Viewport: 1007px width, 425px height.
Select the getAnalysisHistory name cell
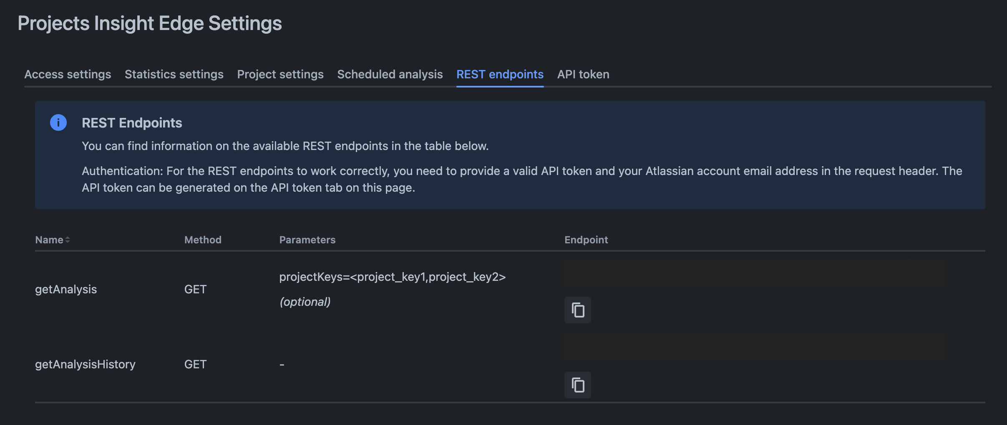tap(85, 364)
